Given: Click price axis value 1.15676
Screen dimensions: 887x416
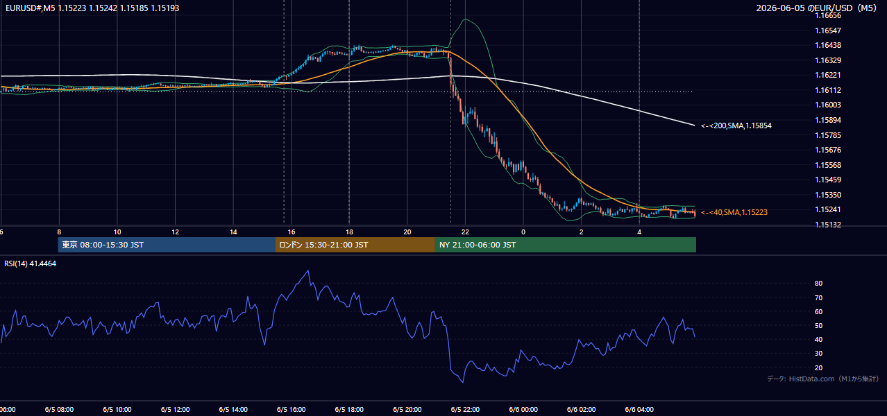Looking at the screenshot, I should pos(828,150).
